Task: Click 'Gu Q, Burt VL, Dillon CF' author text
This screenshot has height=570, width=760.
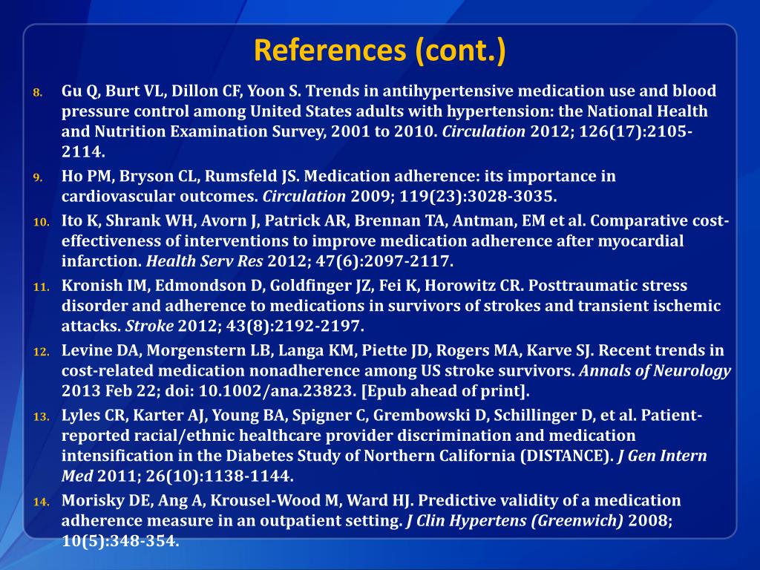Action: pyautogui.click(x=153, y=91)
